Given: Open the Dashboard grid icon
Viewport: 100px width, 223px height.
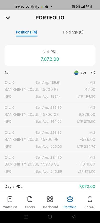Looking at the screenshot, I should 50,199.
